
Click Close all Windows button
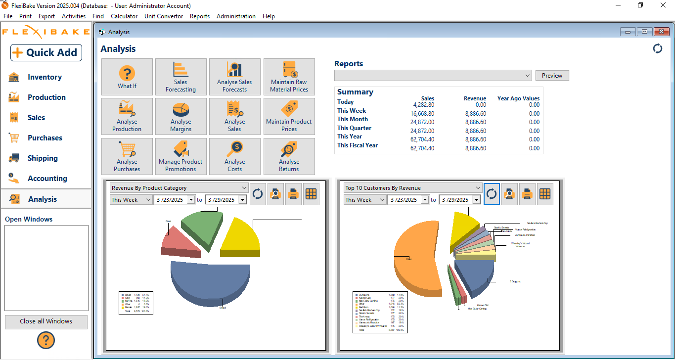[46, 321]
